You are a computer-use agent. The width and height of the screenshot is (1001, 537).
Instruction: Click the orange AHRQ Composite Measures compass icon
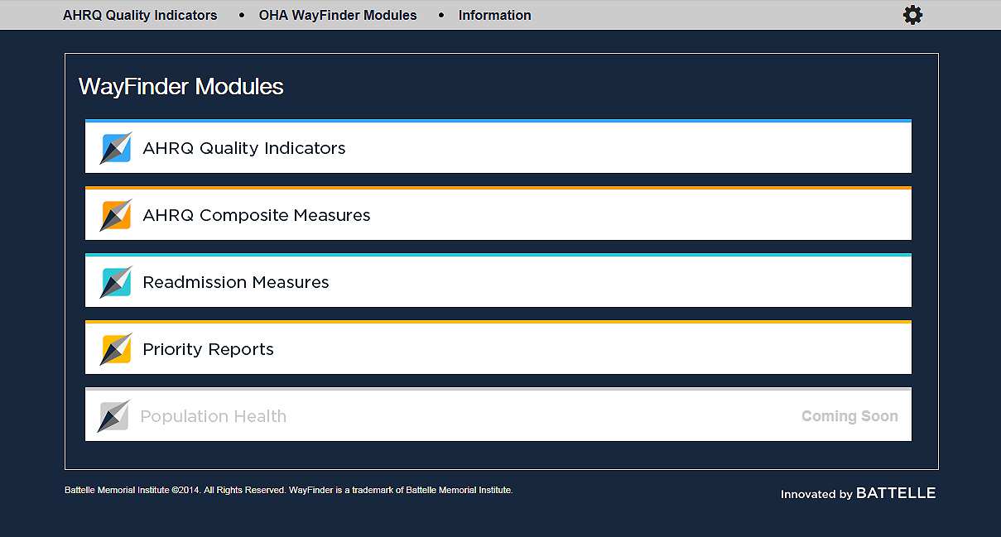point(116,215)
